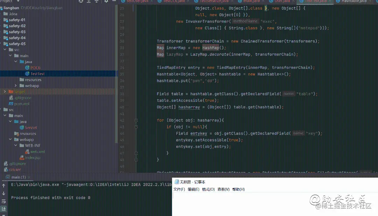Switch to the TestSerialize.java tab
Image resolution: width=378 pixels, height=216 pixels.
pos(214,1)
